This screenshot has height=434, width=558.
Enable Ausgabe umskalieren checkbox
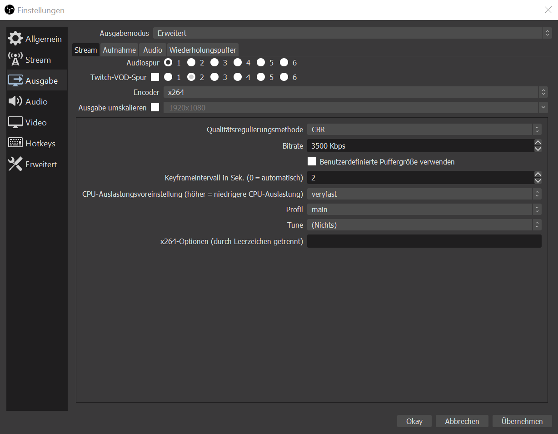point(155,107)
